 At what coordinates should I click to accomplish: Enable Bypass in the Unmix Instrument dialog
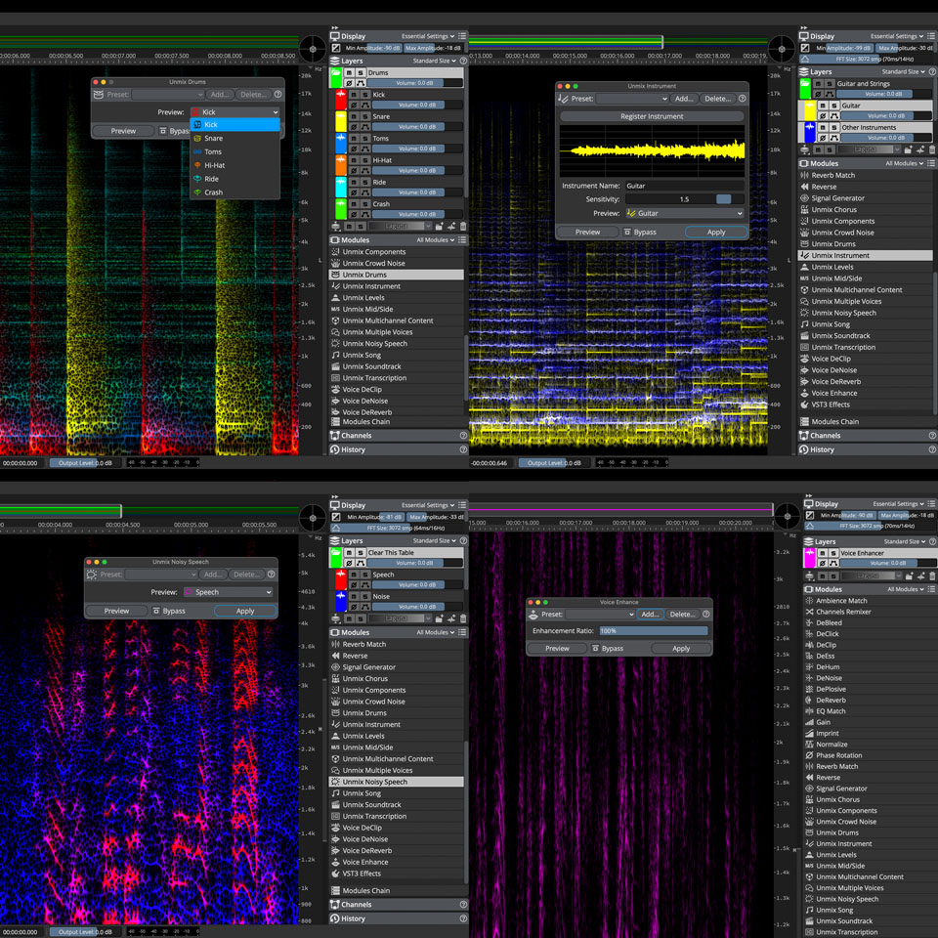(639, 233)
